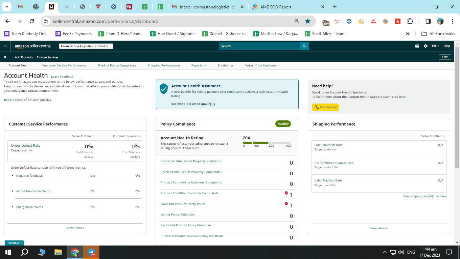Click the Help link in the header
Screen dimensions: 460x259
(x=447, y=46)
